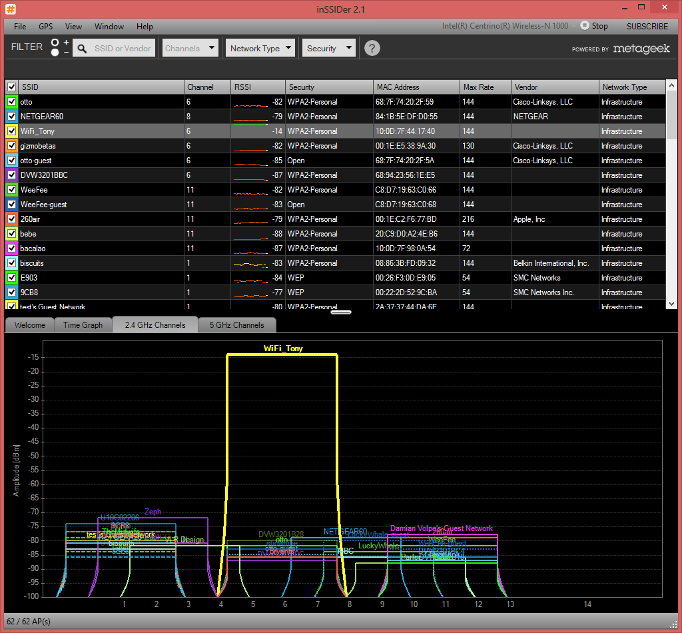Expand the Network Type dropdown
Screen dimensions: 682x633
pos(260,48)
